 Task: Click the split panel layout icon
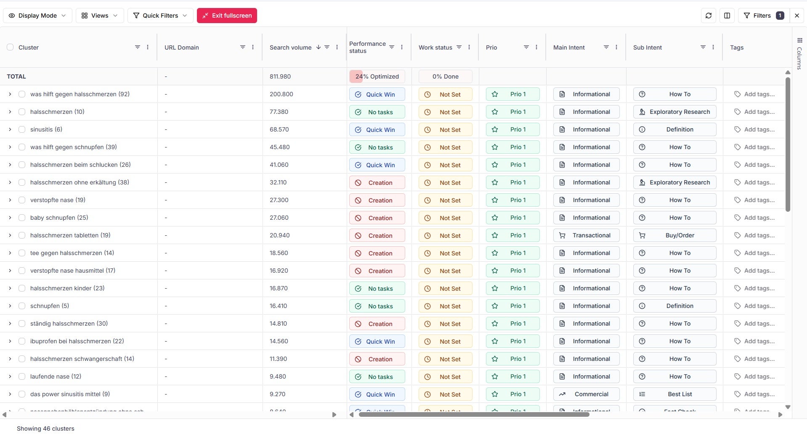[x=727, y=16]
